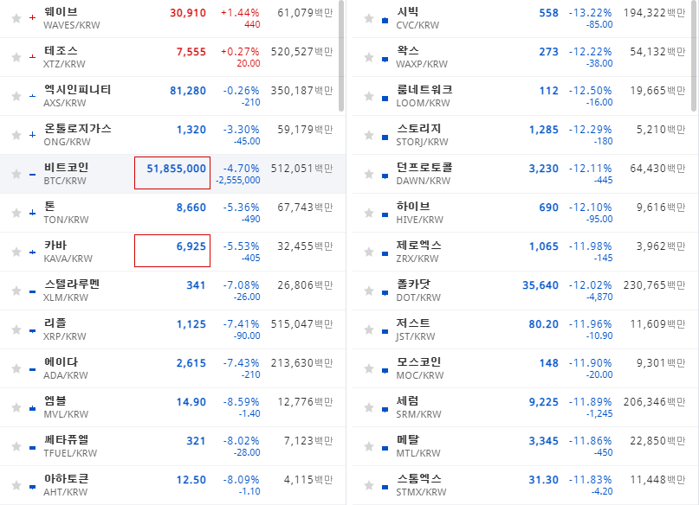Toggle the favorite star for XTZ/KRW
699x505 pixels.
[16, 57]
